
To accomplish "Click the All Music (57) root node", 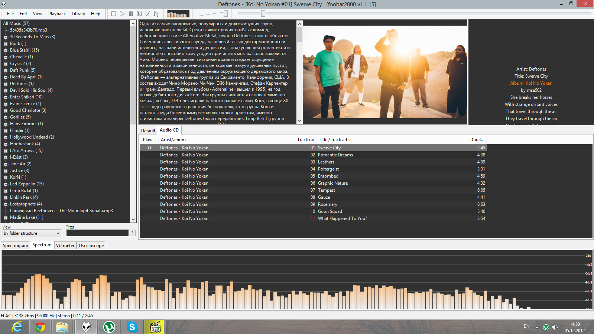I will click(16, 23).
